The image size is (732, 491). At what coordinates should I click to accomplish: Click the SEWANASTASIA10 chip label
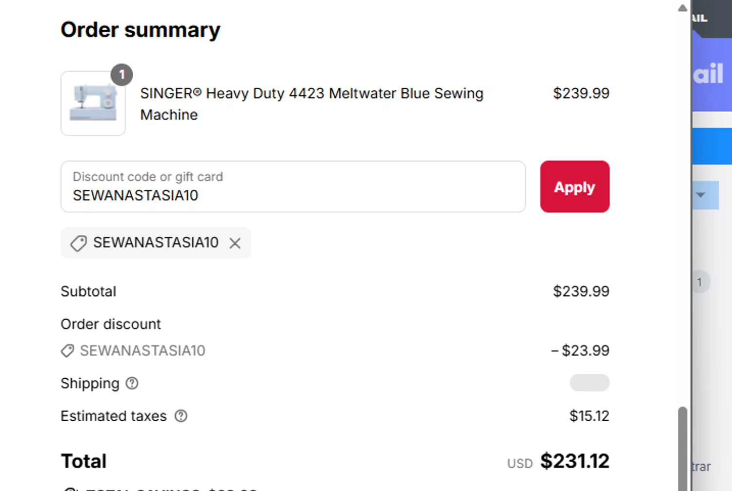(156, 243)
